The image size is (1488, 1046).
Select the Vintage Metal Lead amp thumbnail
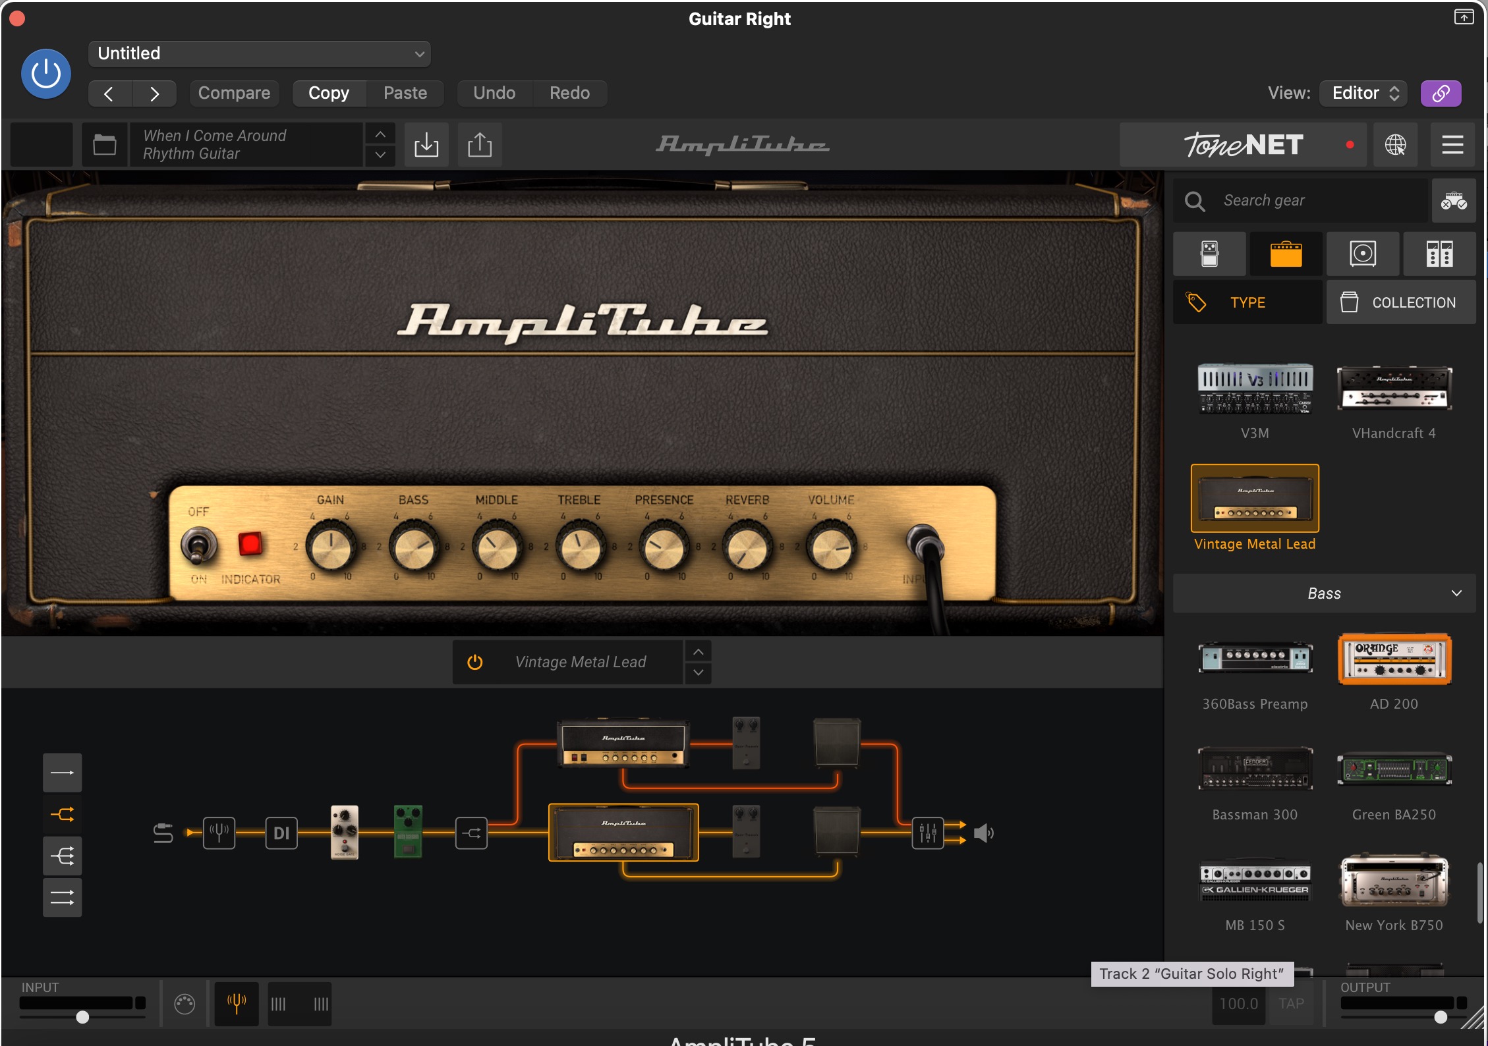[x=1255, y=499]
